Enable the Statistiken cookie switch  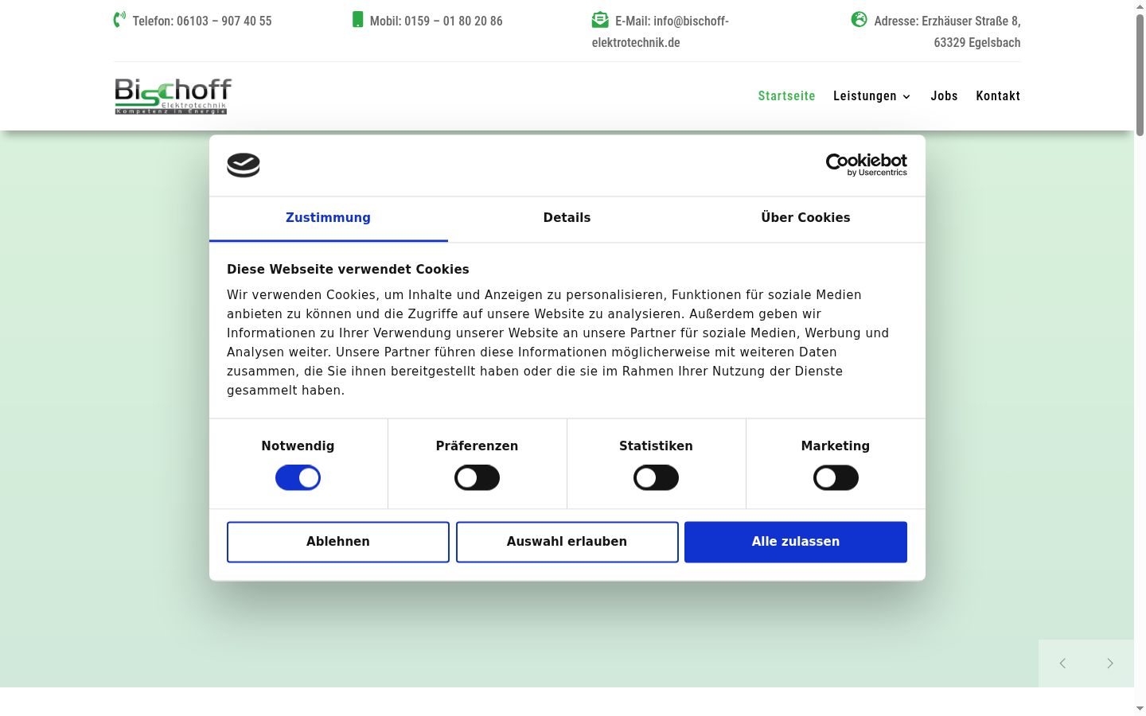coord(656,478)
